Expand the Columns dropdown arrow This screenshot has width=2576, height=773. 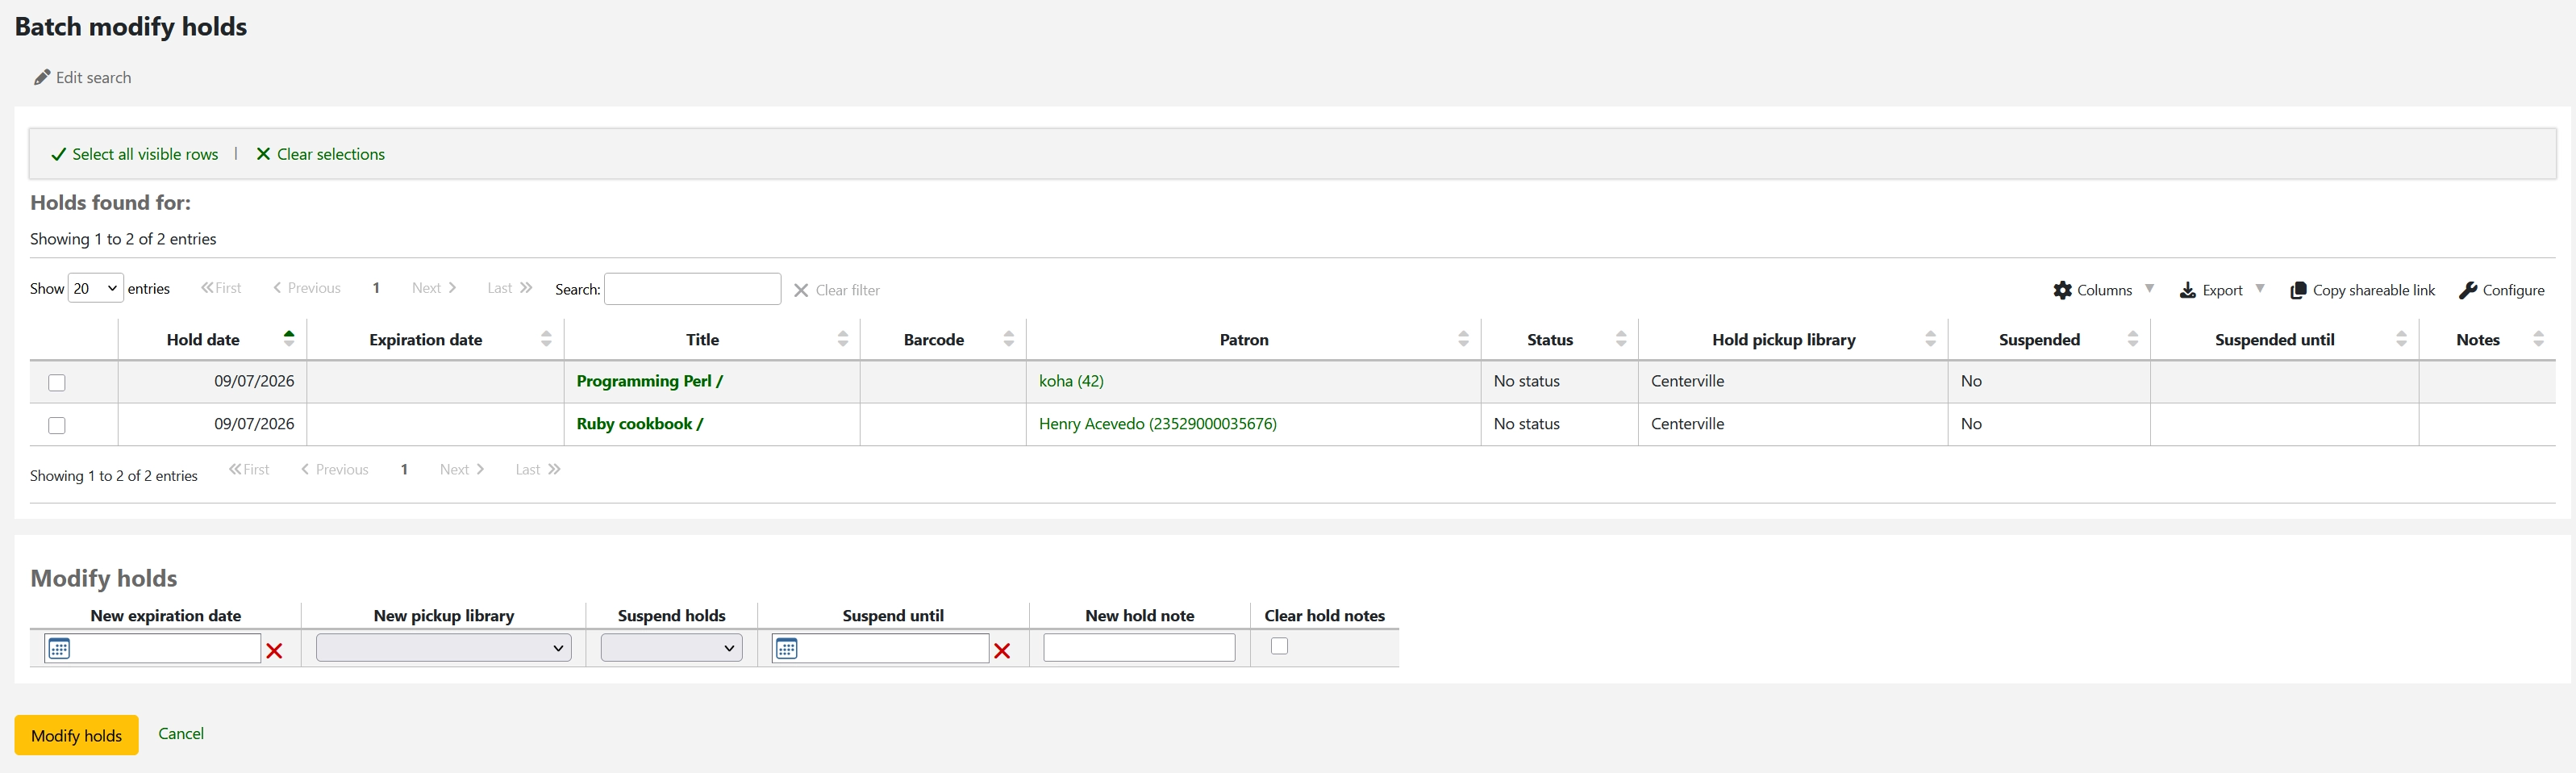[x=2149, y=289]
